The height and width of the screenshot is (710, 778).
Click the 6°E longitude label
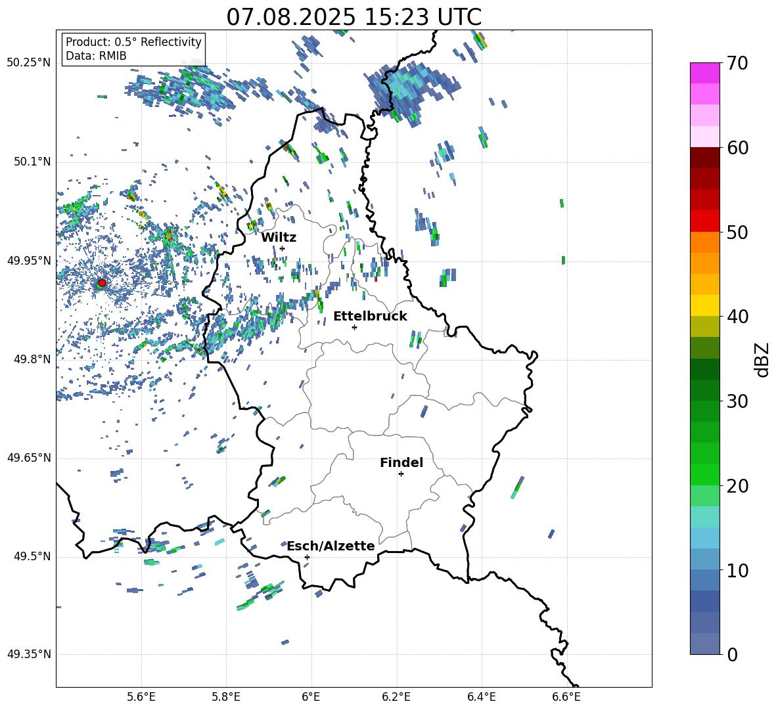tap(311, 697)
